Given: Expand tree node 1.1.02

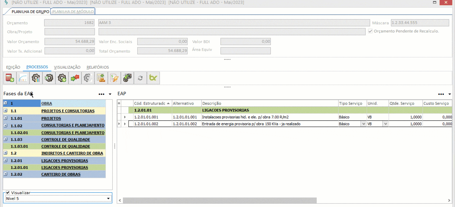Looking at the screenshot, I should coord(5,125).
